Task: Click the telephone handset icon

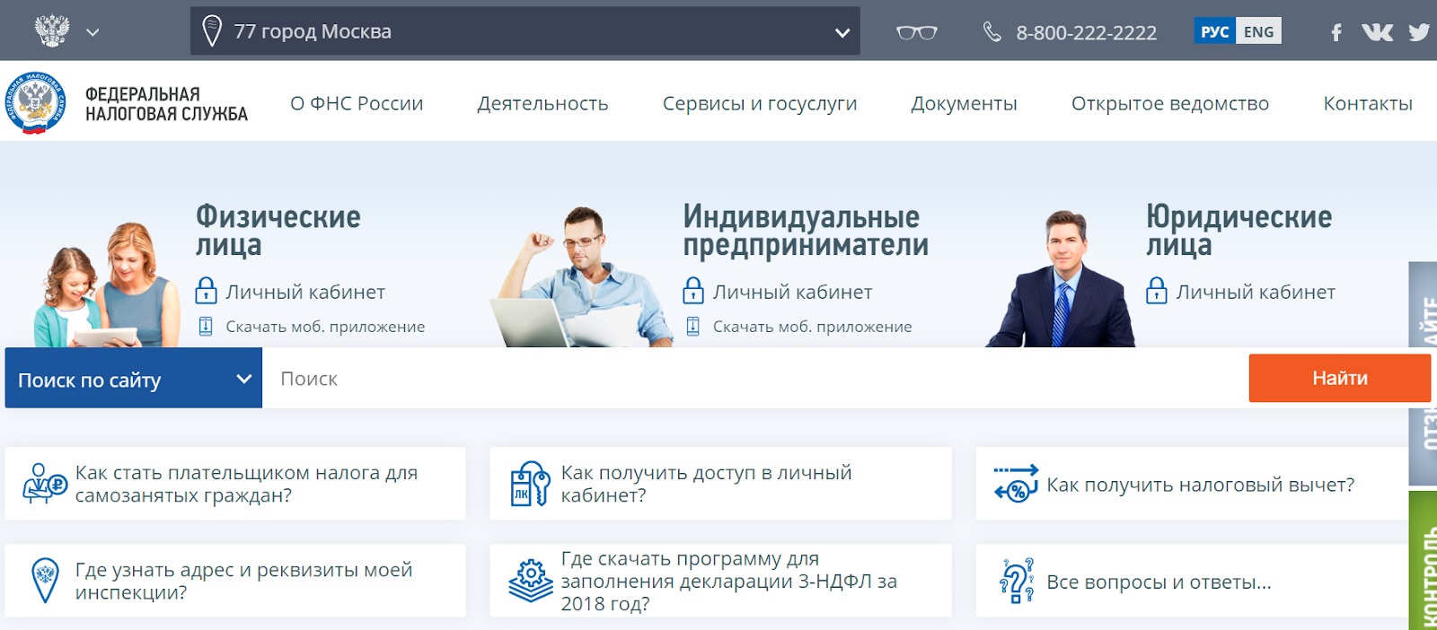Action: 992,32
